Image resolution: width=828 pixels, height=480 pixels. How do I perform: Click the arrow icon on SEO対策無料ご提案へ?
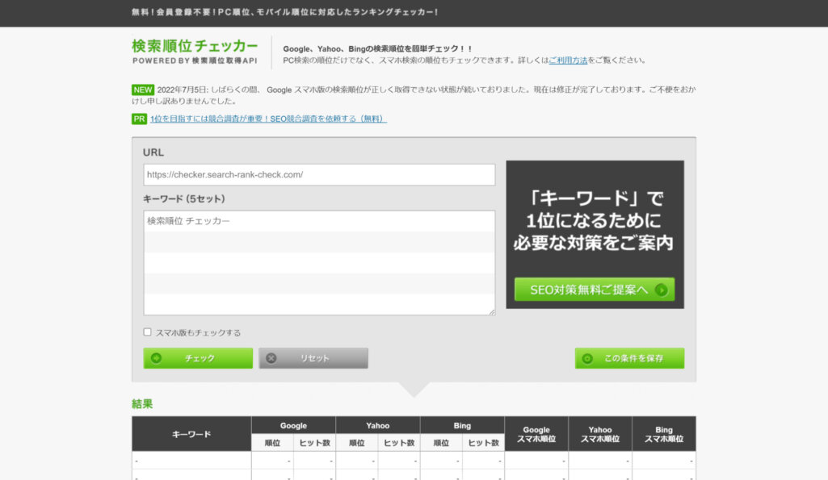click(x=662, y=290)
